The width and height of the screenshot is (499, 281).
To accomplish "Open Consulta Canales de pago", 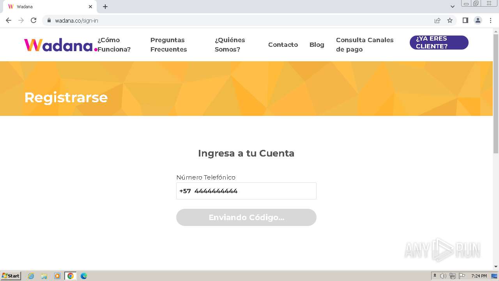I will tap(365, 44).
